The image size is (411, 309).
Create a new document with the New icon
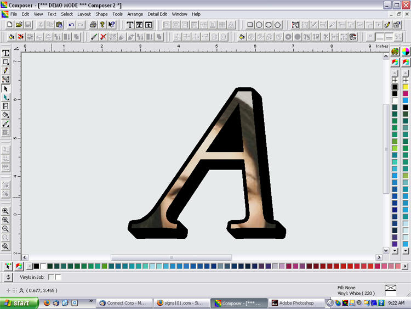tap(10, 25)
